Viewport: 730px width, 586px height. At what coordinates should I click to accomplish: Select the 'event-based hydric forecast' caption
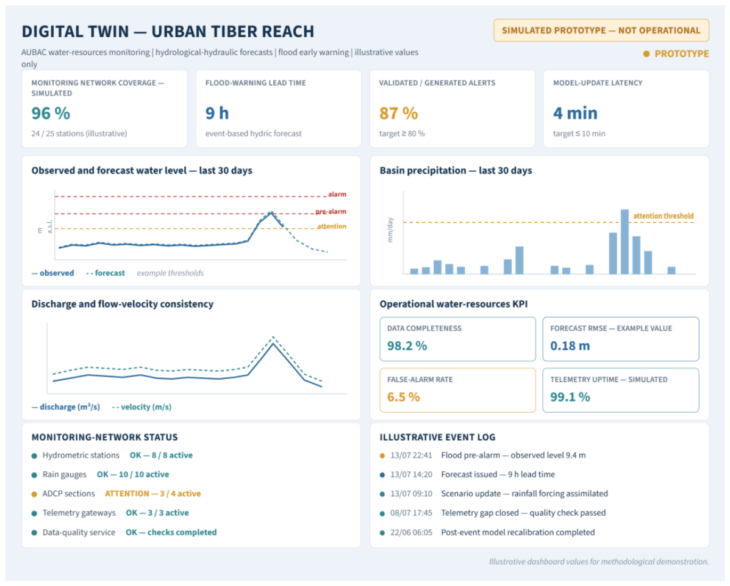(x=253, y=134)
